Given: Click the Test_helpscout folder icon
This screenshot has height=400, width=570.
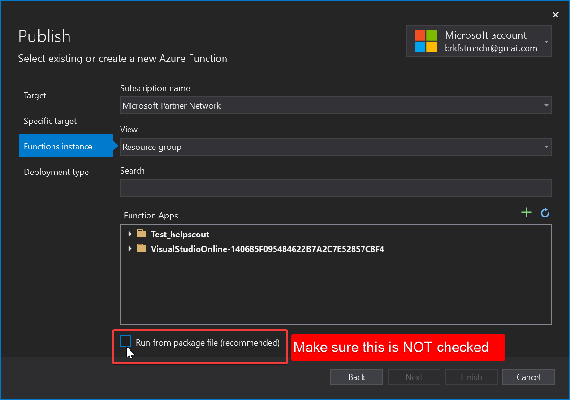Looking at the screenshot, I should pos(141,234).
